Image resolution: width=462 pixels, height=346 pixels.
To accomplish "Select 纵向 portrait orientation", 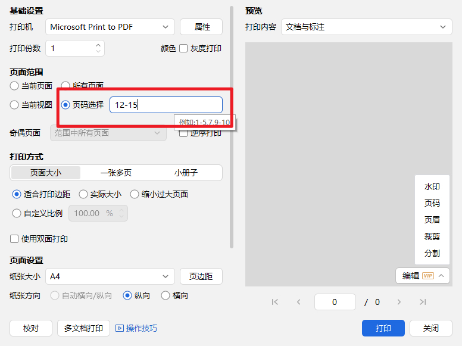I will point(127,295).
